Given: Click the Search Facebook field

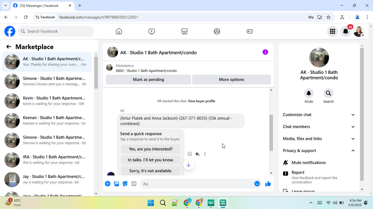Looking at the screenshot, I should tap(56, 31).
